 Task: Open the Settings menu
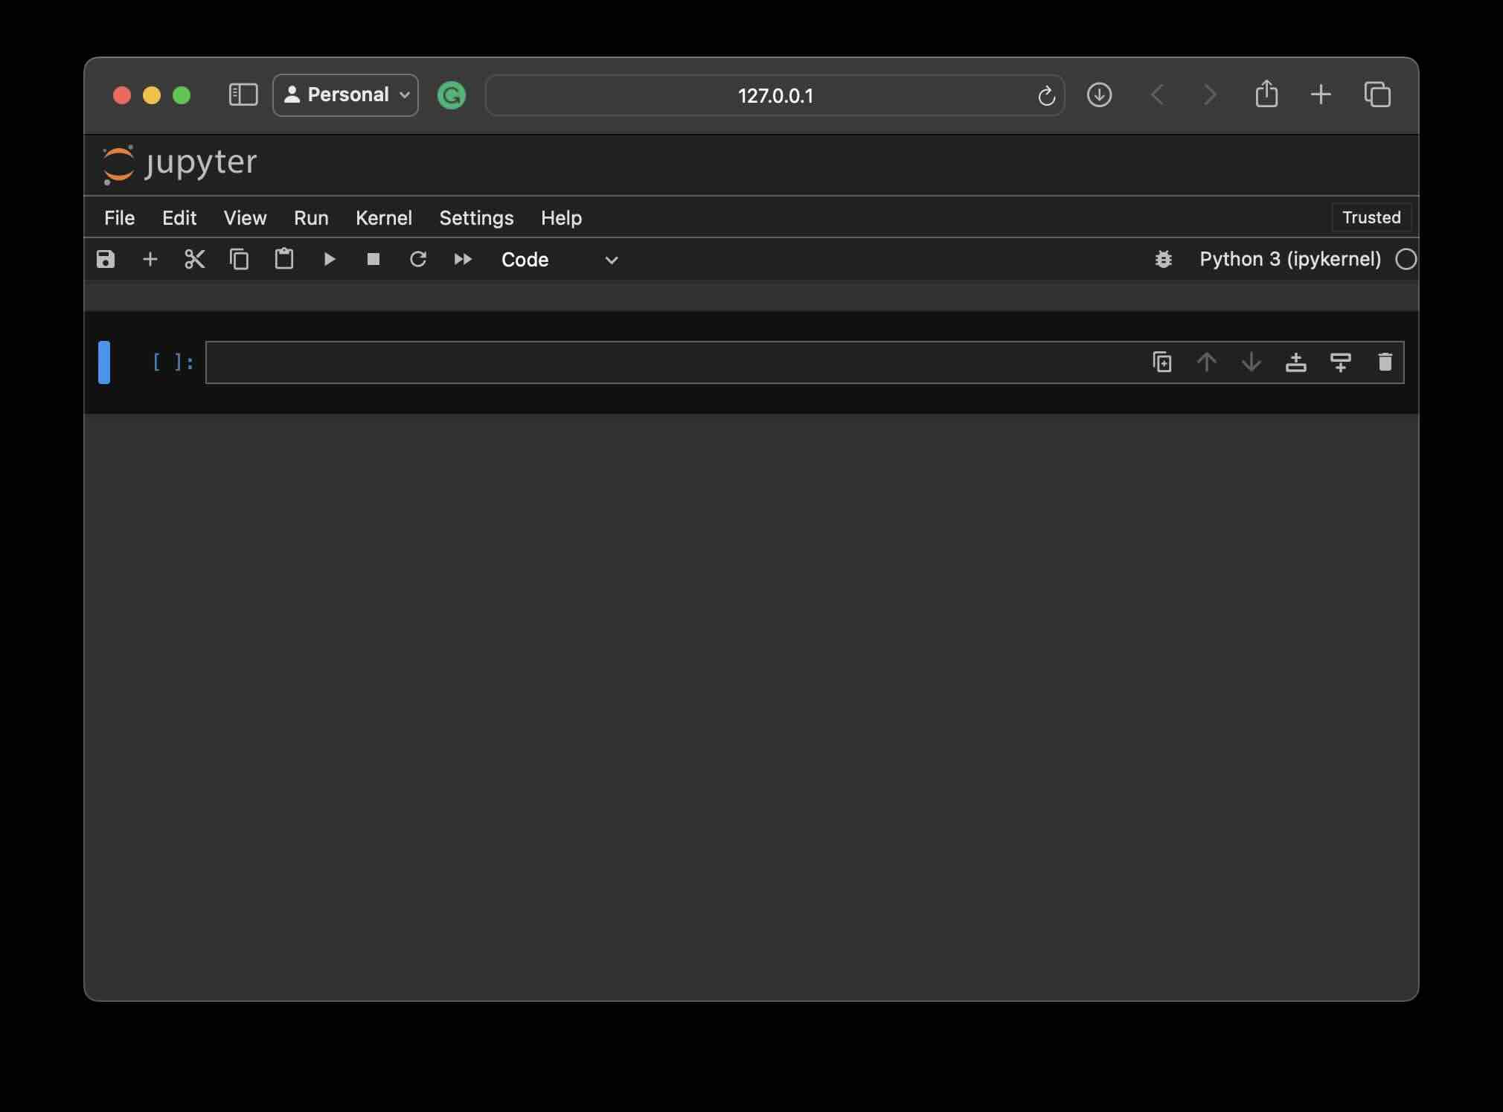(476, 217)
